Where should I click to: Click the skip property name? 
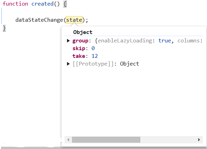[79, 48]
